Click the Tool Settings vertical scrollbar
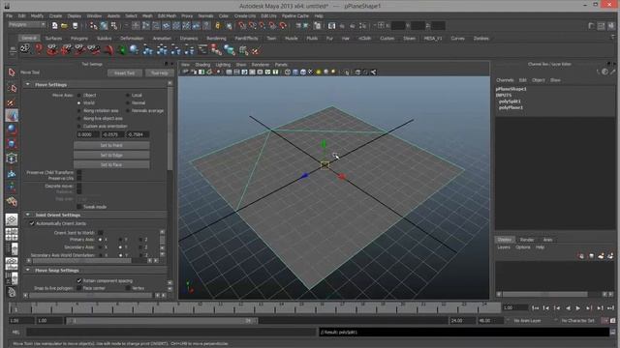 tap(170, 130)
